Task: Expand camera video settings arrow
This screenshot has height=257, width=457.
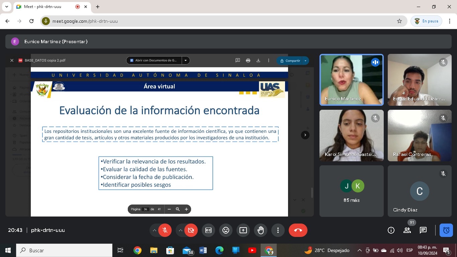Action: (x=181, y=230)
